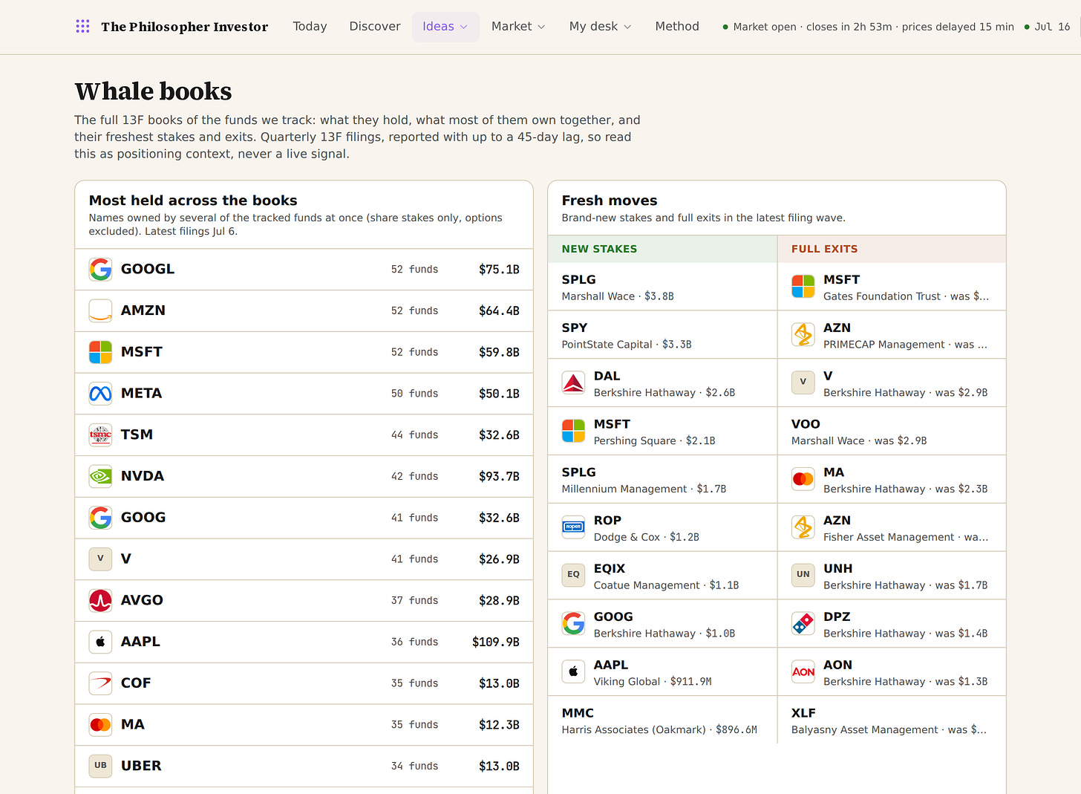This screenshot has height=794, width=1081.
Task: Open VOO Marshall Wace full exit
Action: coord(892,431)
